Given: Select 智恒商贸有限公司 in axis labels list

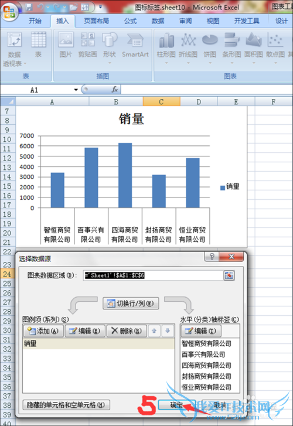Looking at the screenshot, I should [x=210, y=344].
